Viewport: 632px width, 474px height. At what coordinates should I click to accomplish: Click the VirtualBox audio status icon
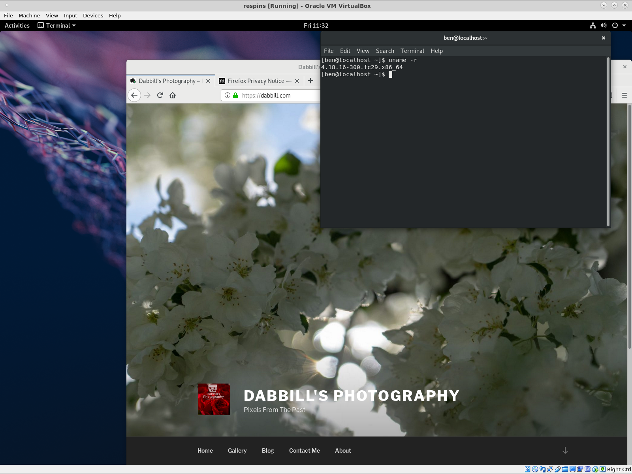tap(543, 469)
